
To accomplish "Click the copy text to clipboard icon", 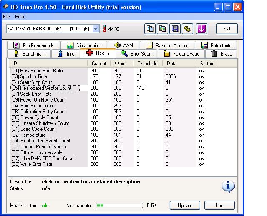I will click(x=150, y=29).
